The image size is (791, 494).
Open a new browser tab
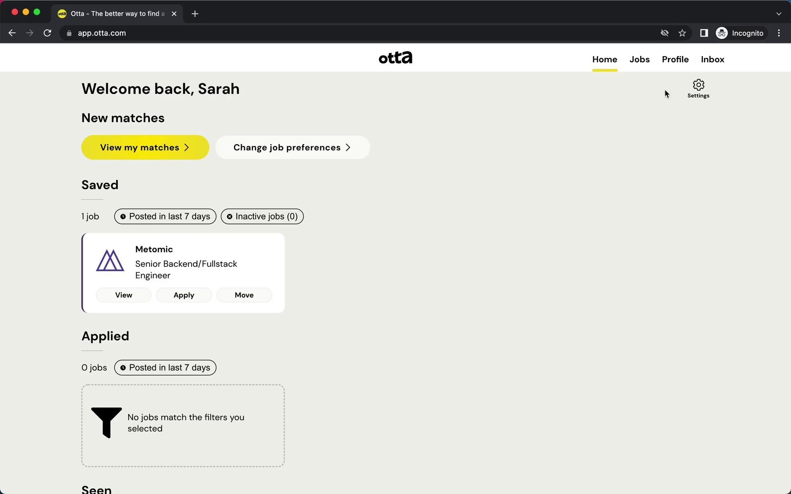[195, 14]
